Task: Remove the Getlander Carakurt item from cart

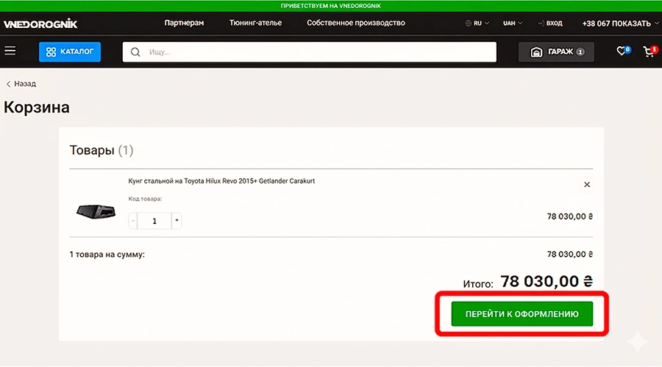Action: click(586, 184)
